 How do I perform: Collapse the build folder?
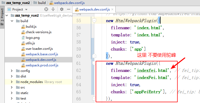[x=12, y=21]
